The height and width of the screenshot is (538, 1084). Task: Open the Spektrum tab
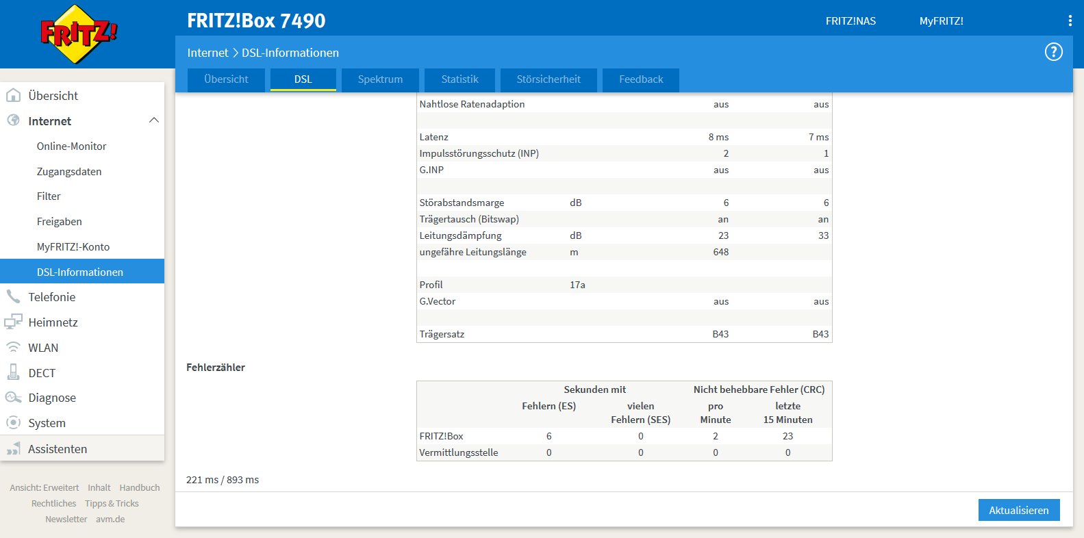pyautogui.click(x=380, y=79)
